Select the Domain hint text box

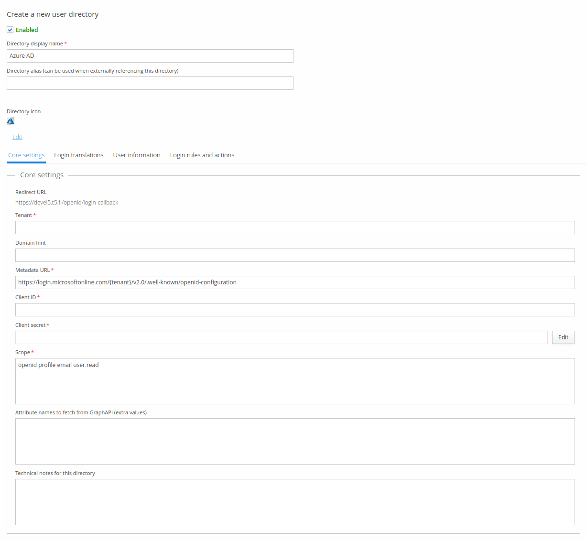pos(295,255)
